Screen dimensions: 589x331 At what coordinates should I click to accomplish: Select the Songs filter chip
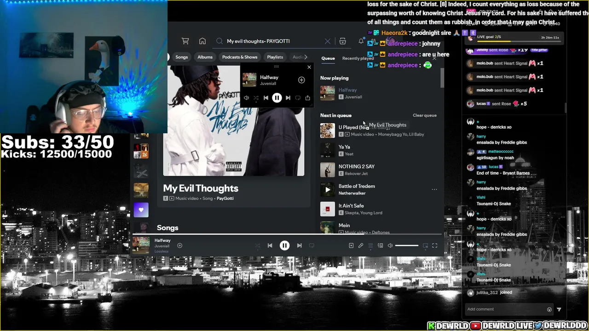182,57
